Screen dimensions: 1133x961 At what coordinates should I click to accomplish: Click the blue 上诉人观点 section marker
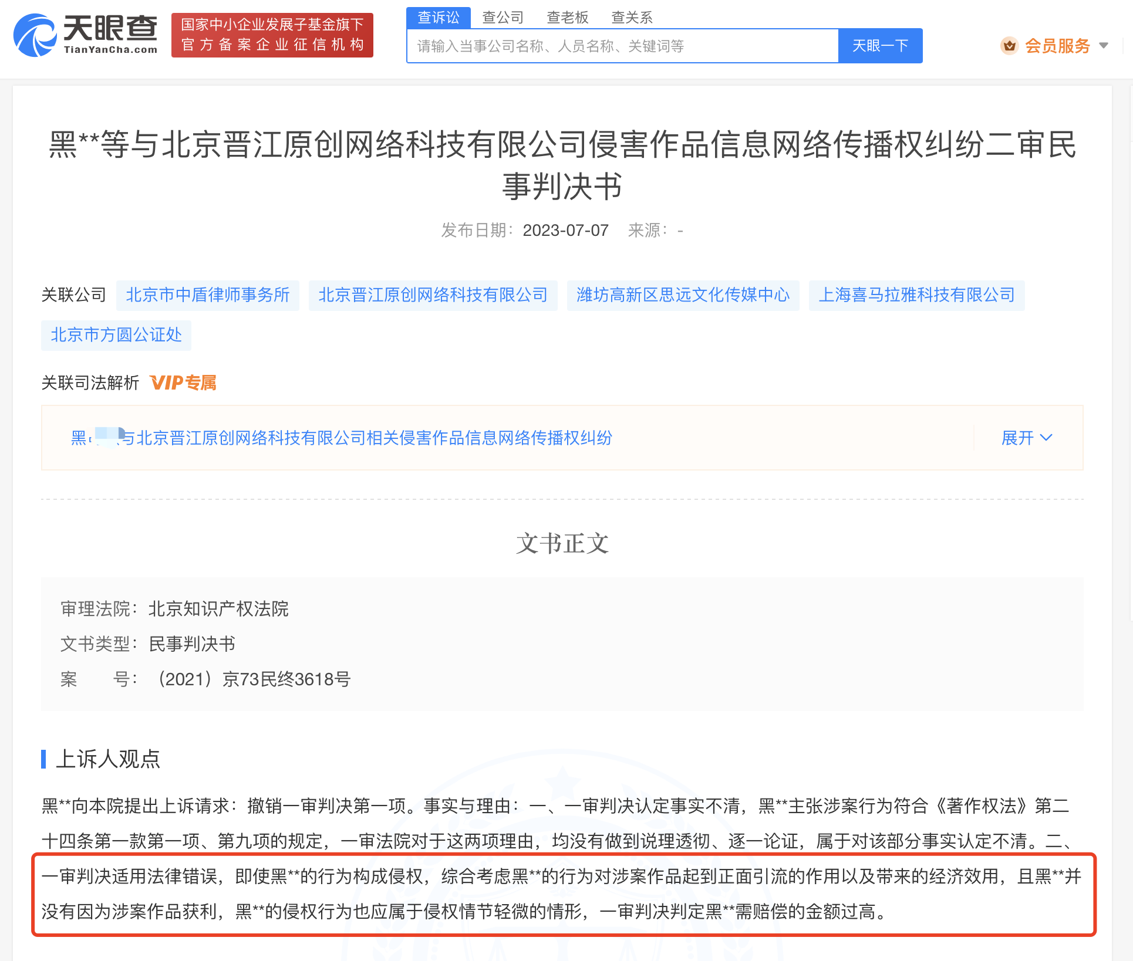pyautogui.click(x=43, y=760)
